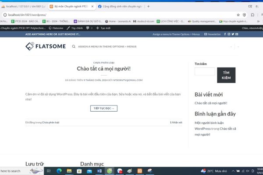Open the 1 Nhận xét comments link
Screen dimensions: 263x175
click(176, 122)
